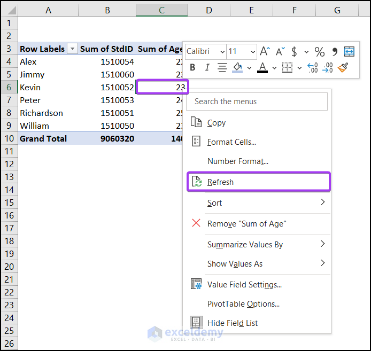Click the Merge & Center icon
This screenshot has width=371, height=351.
pyautogui.click(x=349, y=52)
